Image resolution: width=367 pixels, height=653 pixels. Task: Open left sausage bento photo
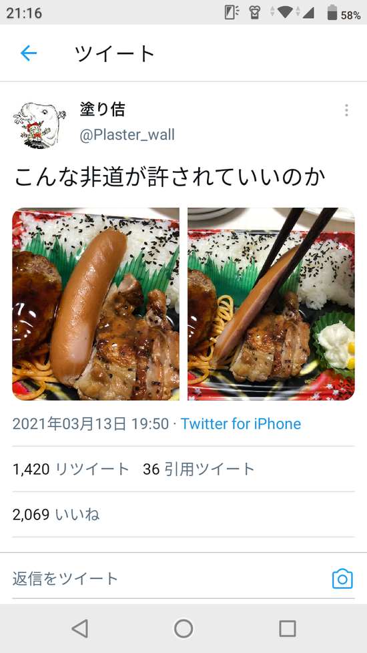point(95,304)
